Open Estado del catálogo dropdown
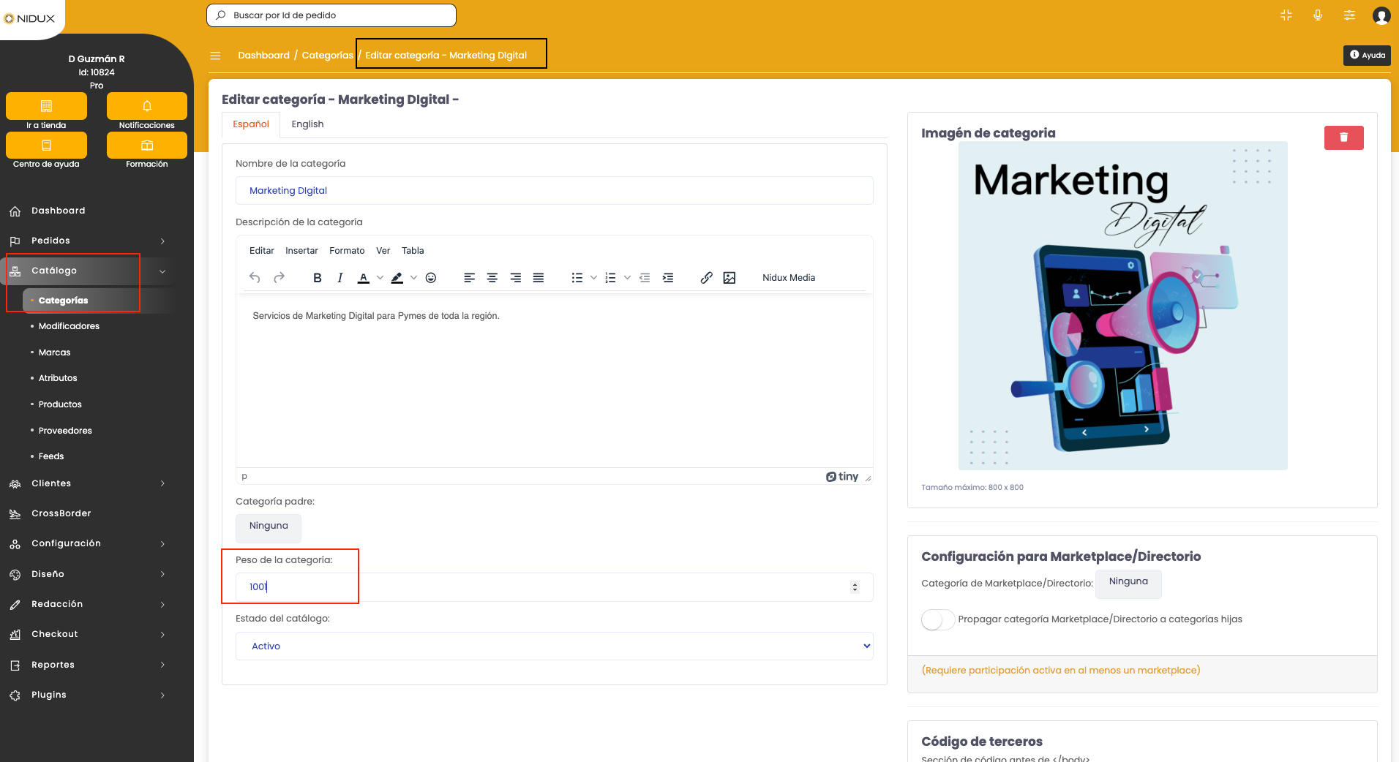1399x762 pixels. pos(554,646)
